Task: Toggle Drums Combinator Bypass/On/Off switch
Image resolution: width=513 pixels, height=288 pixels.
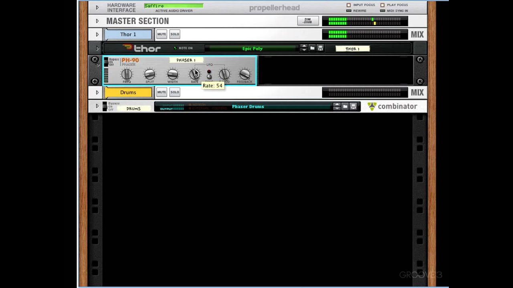Action: pos(105,106)
